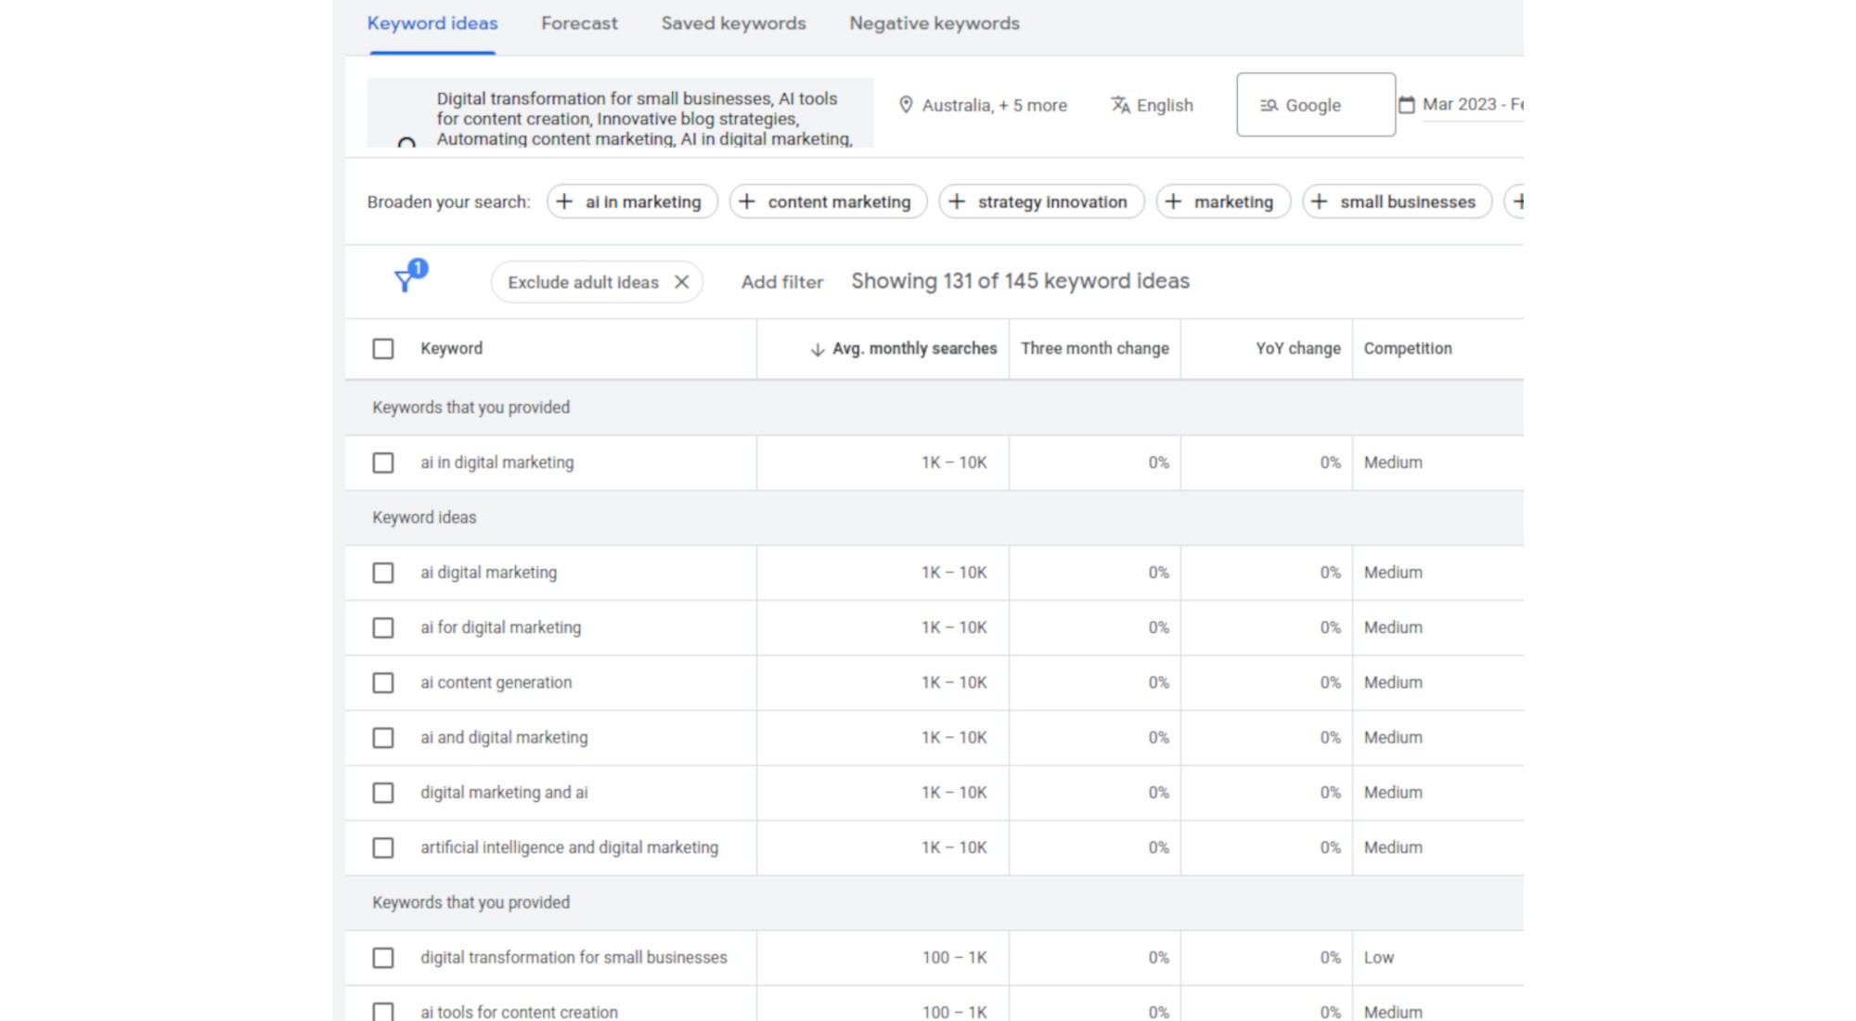
Task: Open the Negative keywords tab
Action: click(x=934, y=23)
